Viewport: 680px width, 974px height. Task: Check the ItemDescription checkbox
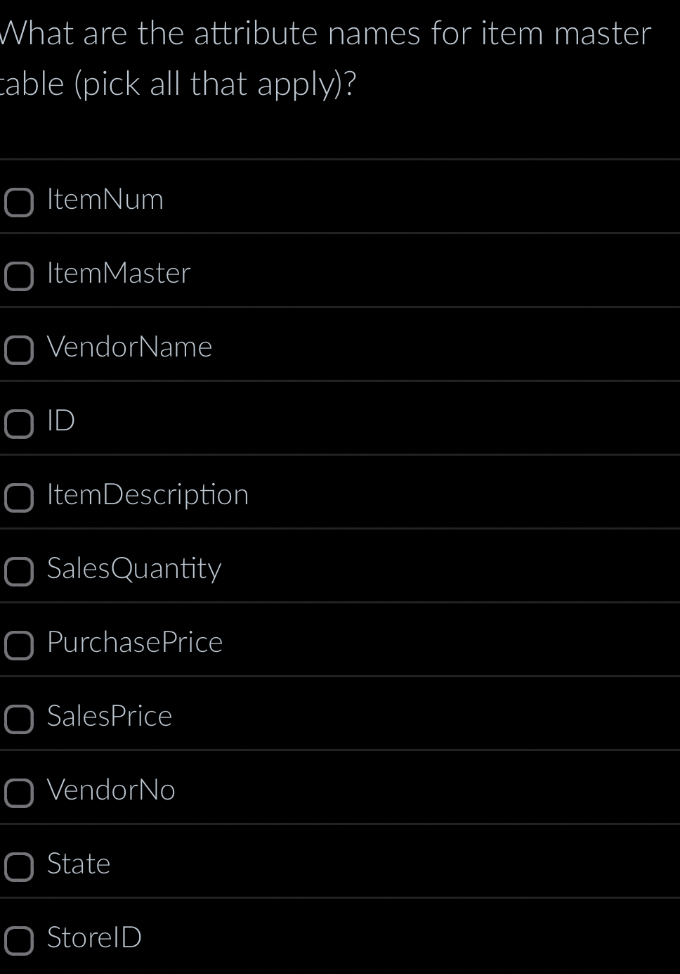click(x=19, y=498)
